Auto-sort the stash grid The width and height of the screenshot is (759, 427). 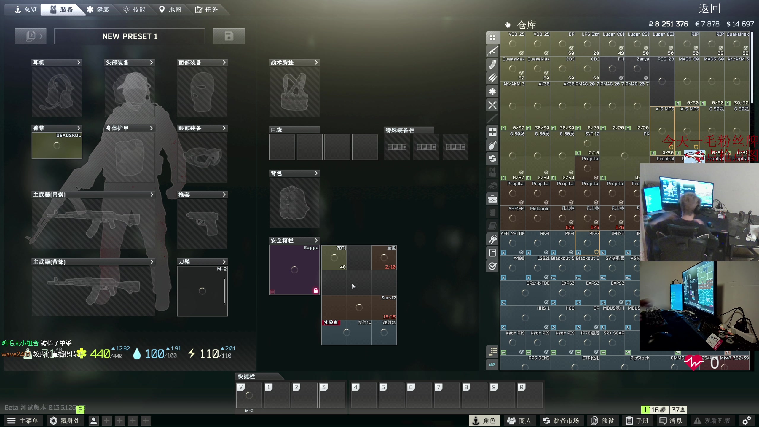click(492, 351)
